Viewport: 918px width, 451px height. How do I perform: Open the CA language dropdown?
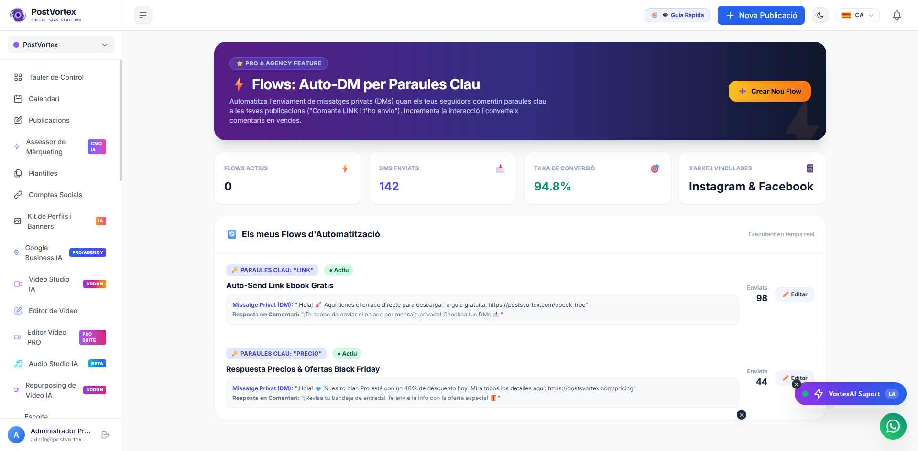(x=858, y=15)
